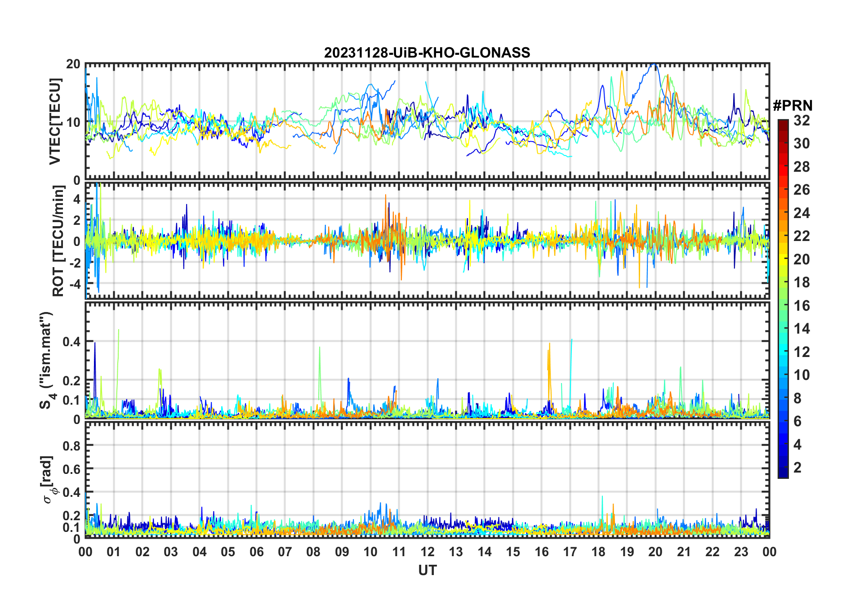Viewport: 855px width, 598px height.
Task: Select the ROT [TECU/min] y-axis label
Action: coord(58,241)
